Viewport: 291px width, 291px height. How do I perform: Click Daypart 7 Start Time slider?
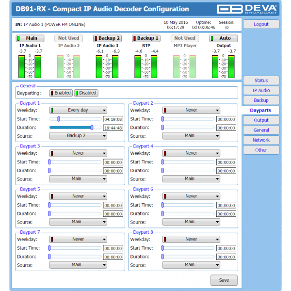(75, 248)
